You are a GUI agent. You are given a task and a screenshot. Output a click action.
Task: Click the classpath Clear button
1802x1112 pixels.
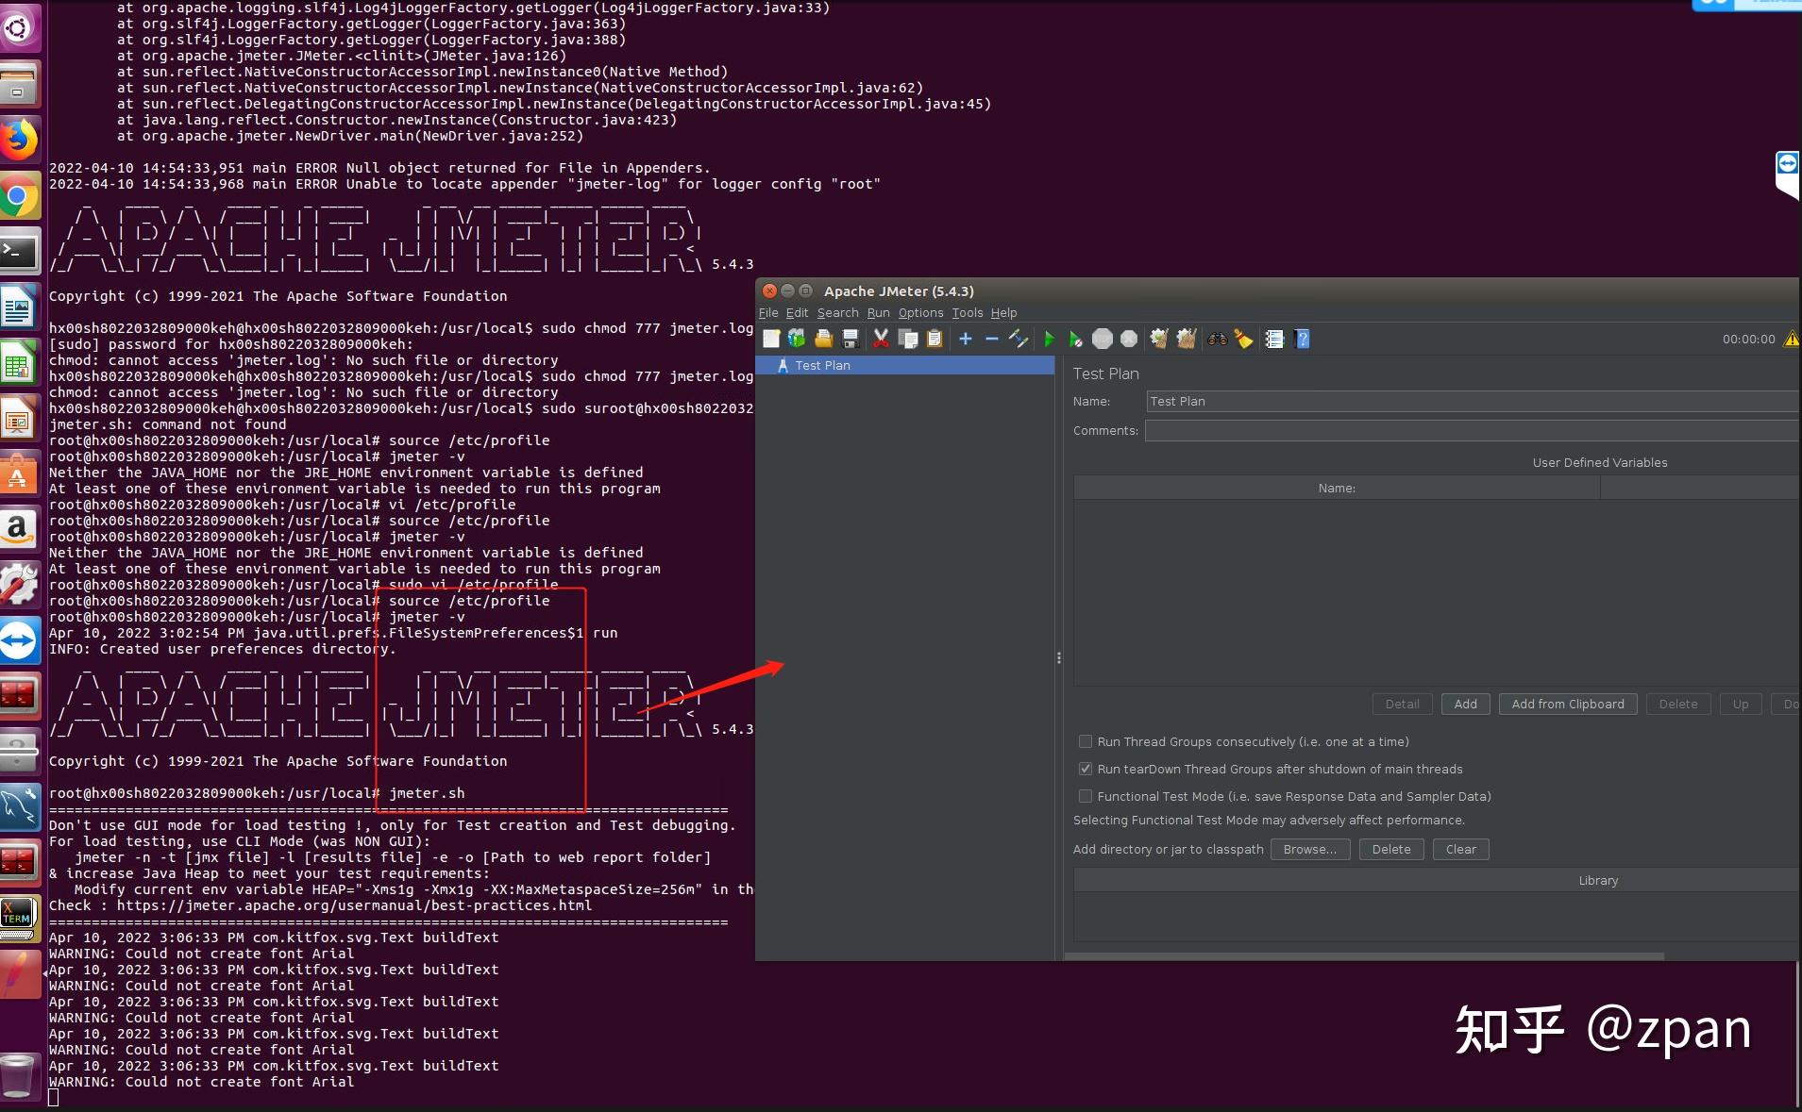click(1461, 849)
